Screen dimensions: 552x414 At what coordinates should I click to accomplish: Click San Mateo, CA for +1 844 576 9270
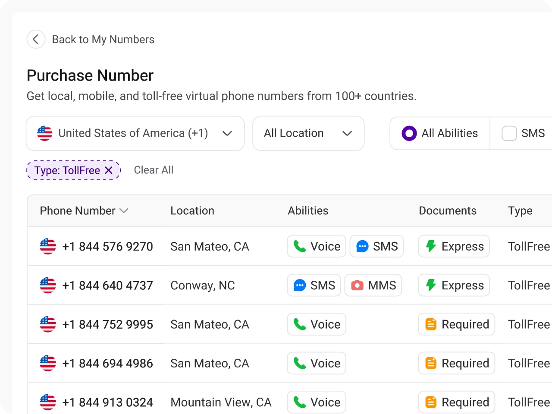click(x=210, y=247)
